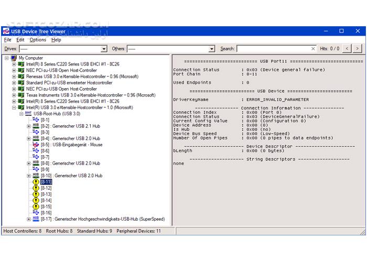Image resolution: width=367 pixels, height=261 pixels.
Task: Click the Standard PCI-zu-USB erweiterter controller icon
Action: [21, 83]
